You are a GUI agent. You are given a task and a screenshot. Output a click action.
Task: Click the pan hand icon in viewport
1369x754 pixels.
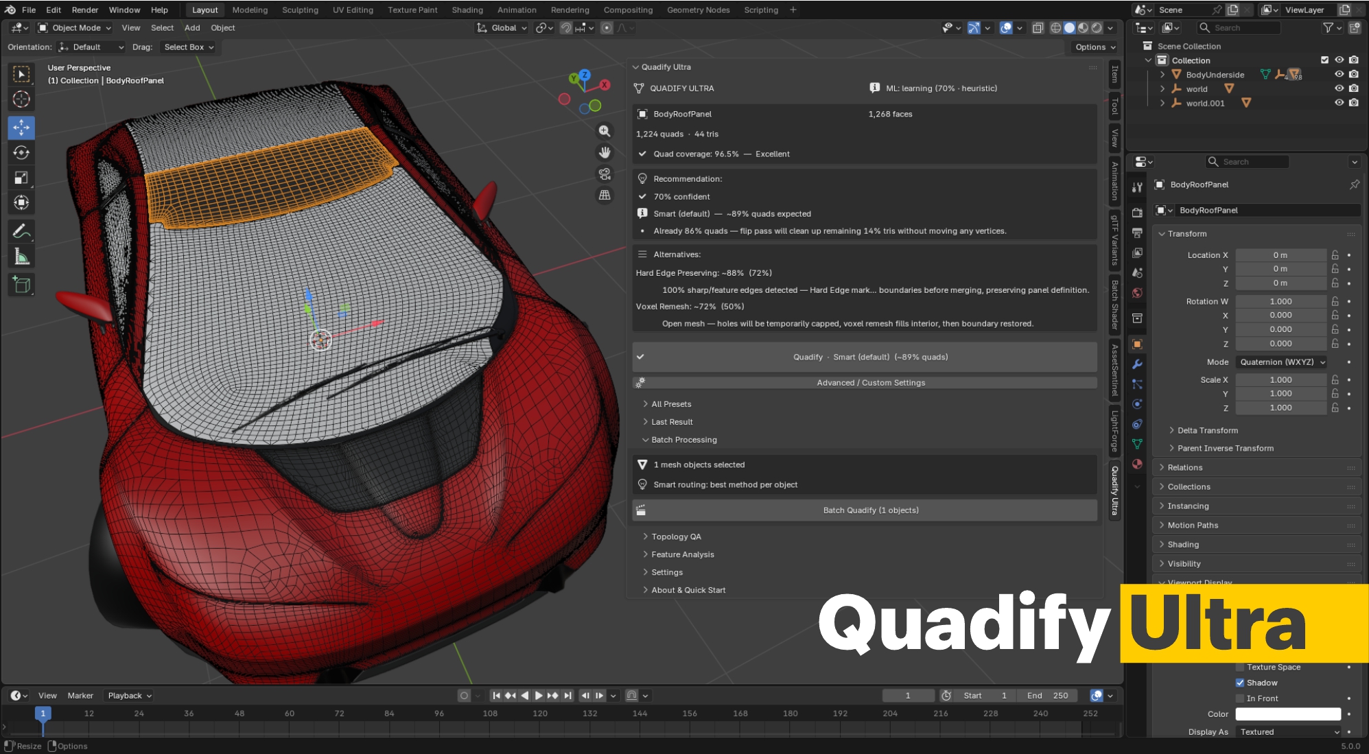click(x=605, y=152)
